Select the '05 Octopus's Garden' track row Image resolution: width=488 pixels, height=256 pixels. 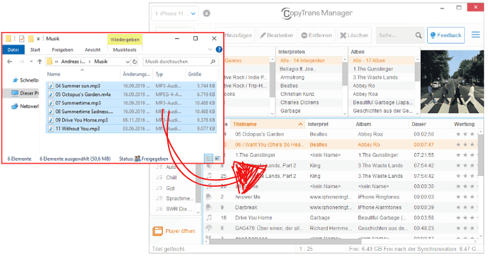pyautogui.click(x=341, y=134)
